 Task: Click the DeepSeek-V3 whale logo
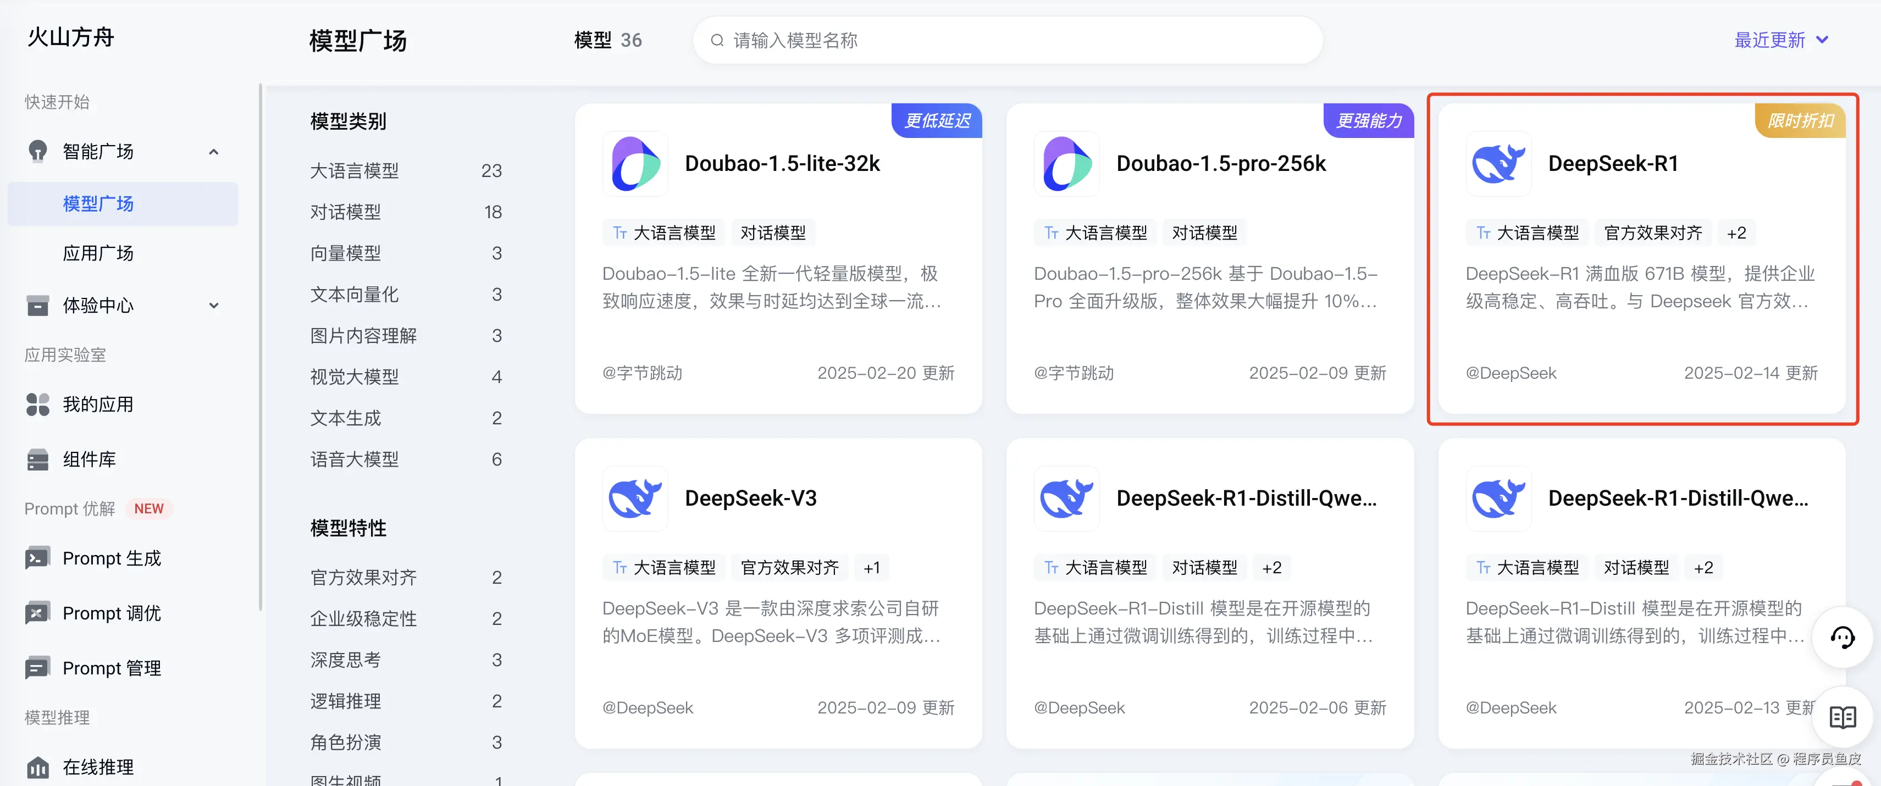(x=634, y=498)
